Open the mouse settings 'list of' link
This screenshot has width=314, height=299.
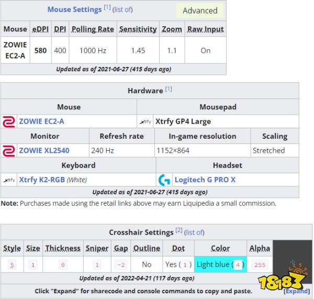tap(122, 9)
